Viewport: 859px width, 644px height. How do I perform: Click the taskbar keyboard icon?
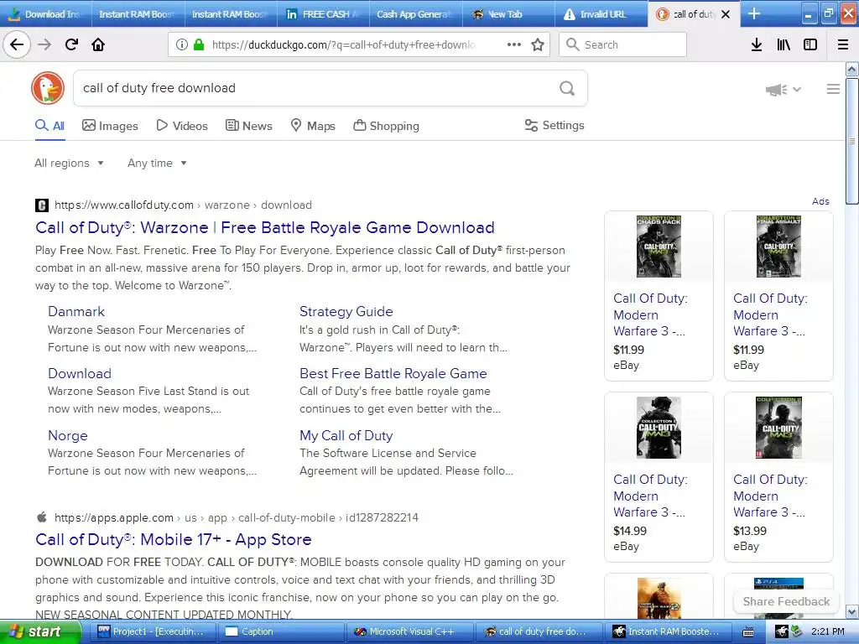[747, 632]
